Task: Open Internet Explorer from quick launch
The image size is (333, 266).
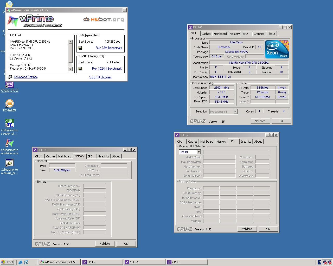Action: [21, 262]
